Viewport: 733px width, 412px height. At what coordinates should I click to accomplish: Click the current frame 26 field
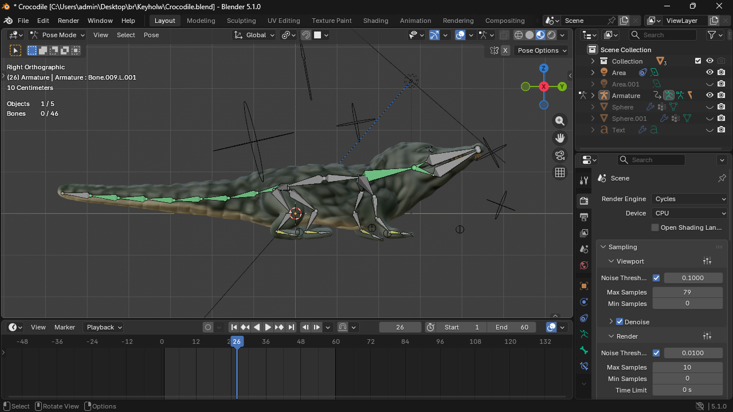coord(399,327)
